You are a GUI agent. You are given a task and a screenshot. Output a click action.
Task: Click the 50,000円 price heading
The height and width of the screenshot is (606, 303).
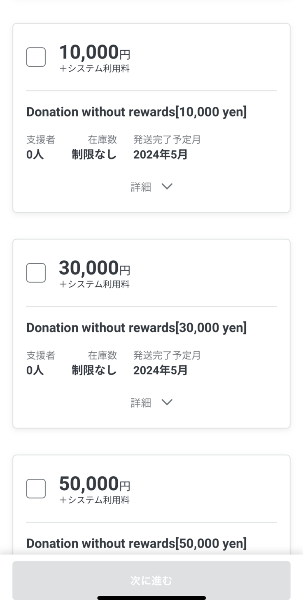(x=94, y=484)
